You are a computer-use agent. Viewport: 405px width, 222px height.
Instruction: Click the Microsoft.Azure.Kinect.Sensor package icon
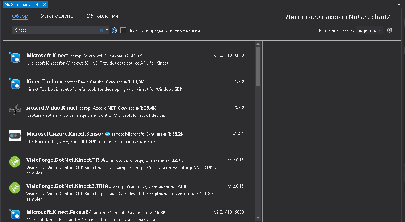(15, 136)
